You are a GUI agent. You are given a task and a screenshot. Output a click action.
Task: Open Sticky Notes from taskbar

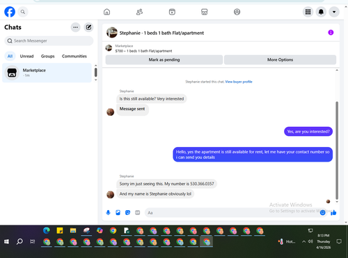[x=60, y=230]
